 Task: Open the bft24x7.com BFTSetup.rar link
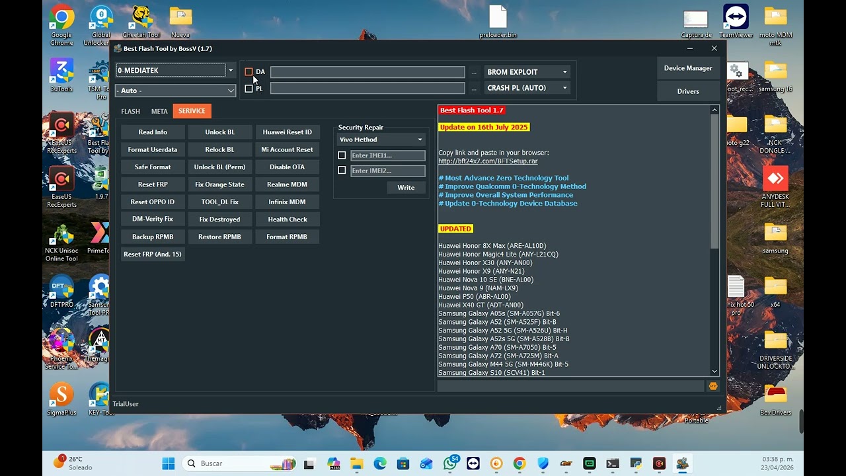pos(488,161)
